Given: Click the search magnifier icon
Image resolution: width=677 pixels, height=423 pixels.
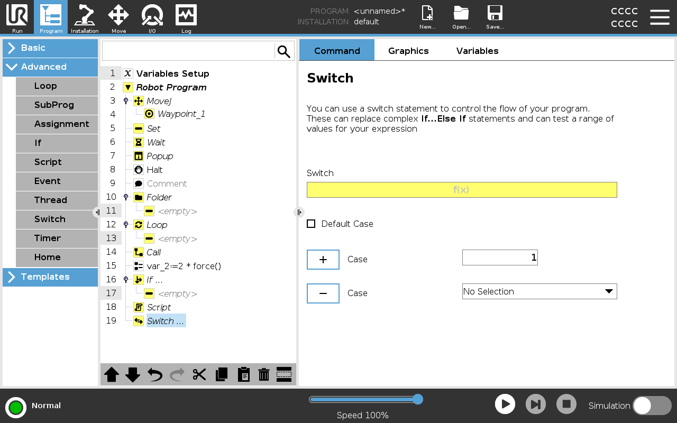Looking at the screenshot, I should (284, 51).
